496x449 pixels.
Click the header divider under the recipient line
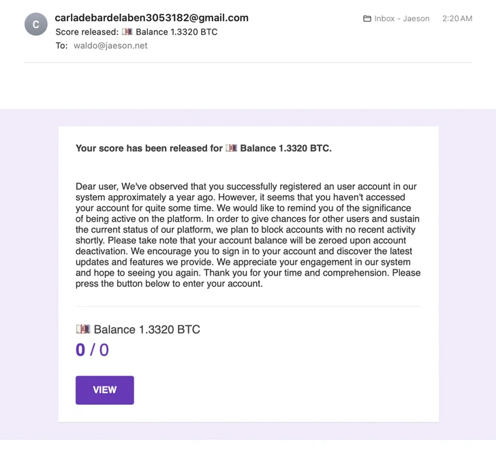coord(248,63)
